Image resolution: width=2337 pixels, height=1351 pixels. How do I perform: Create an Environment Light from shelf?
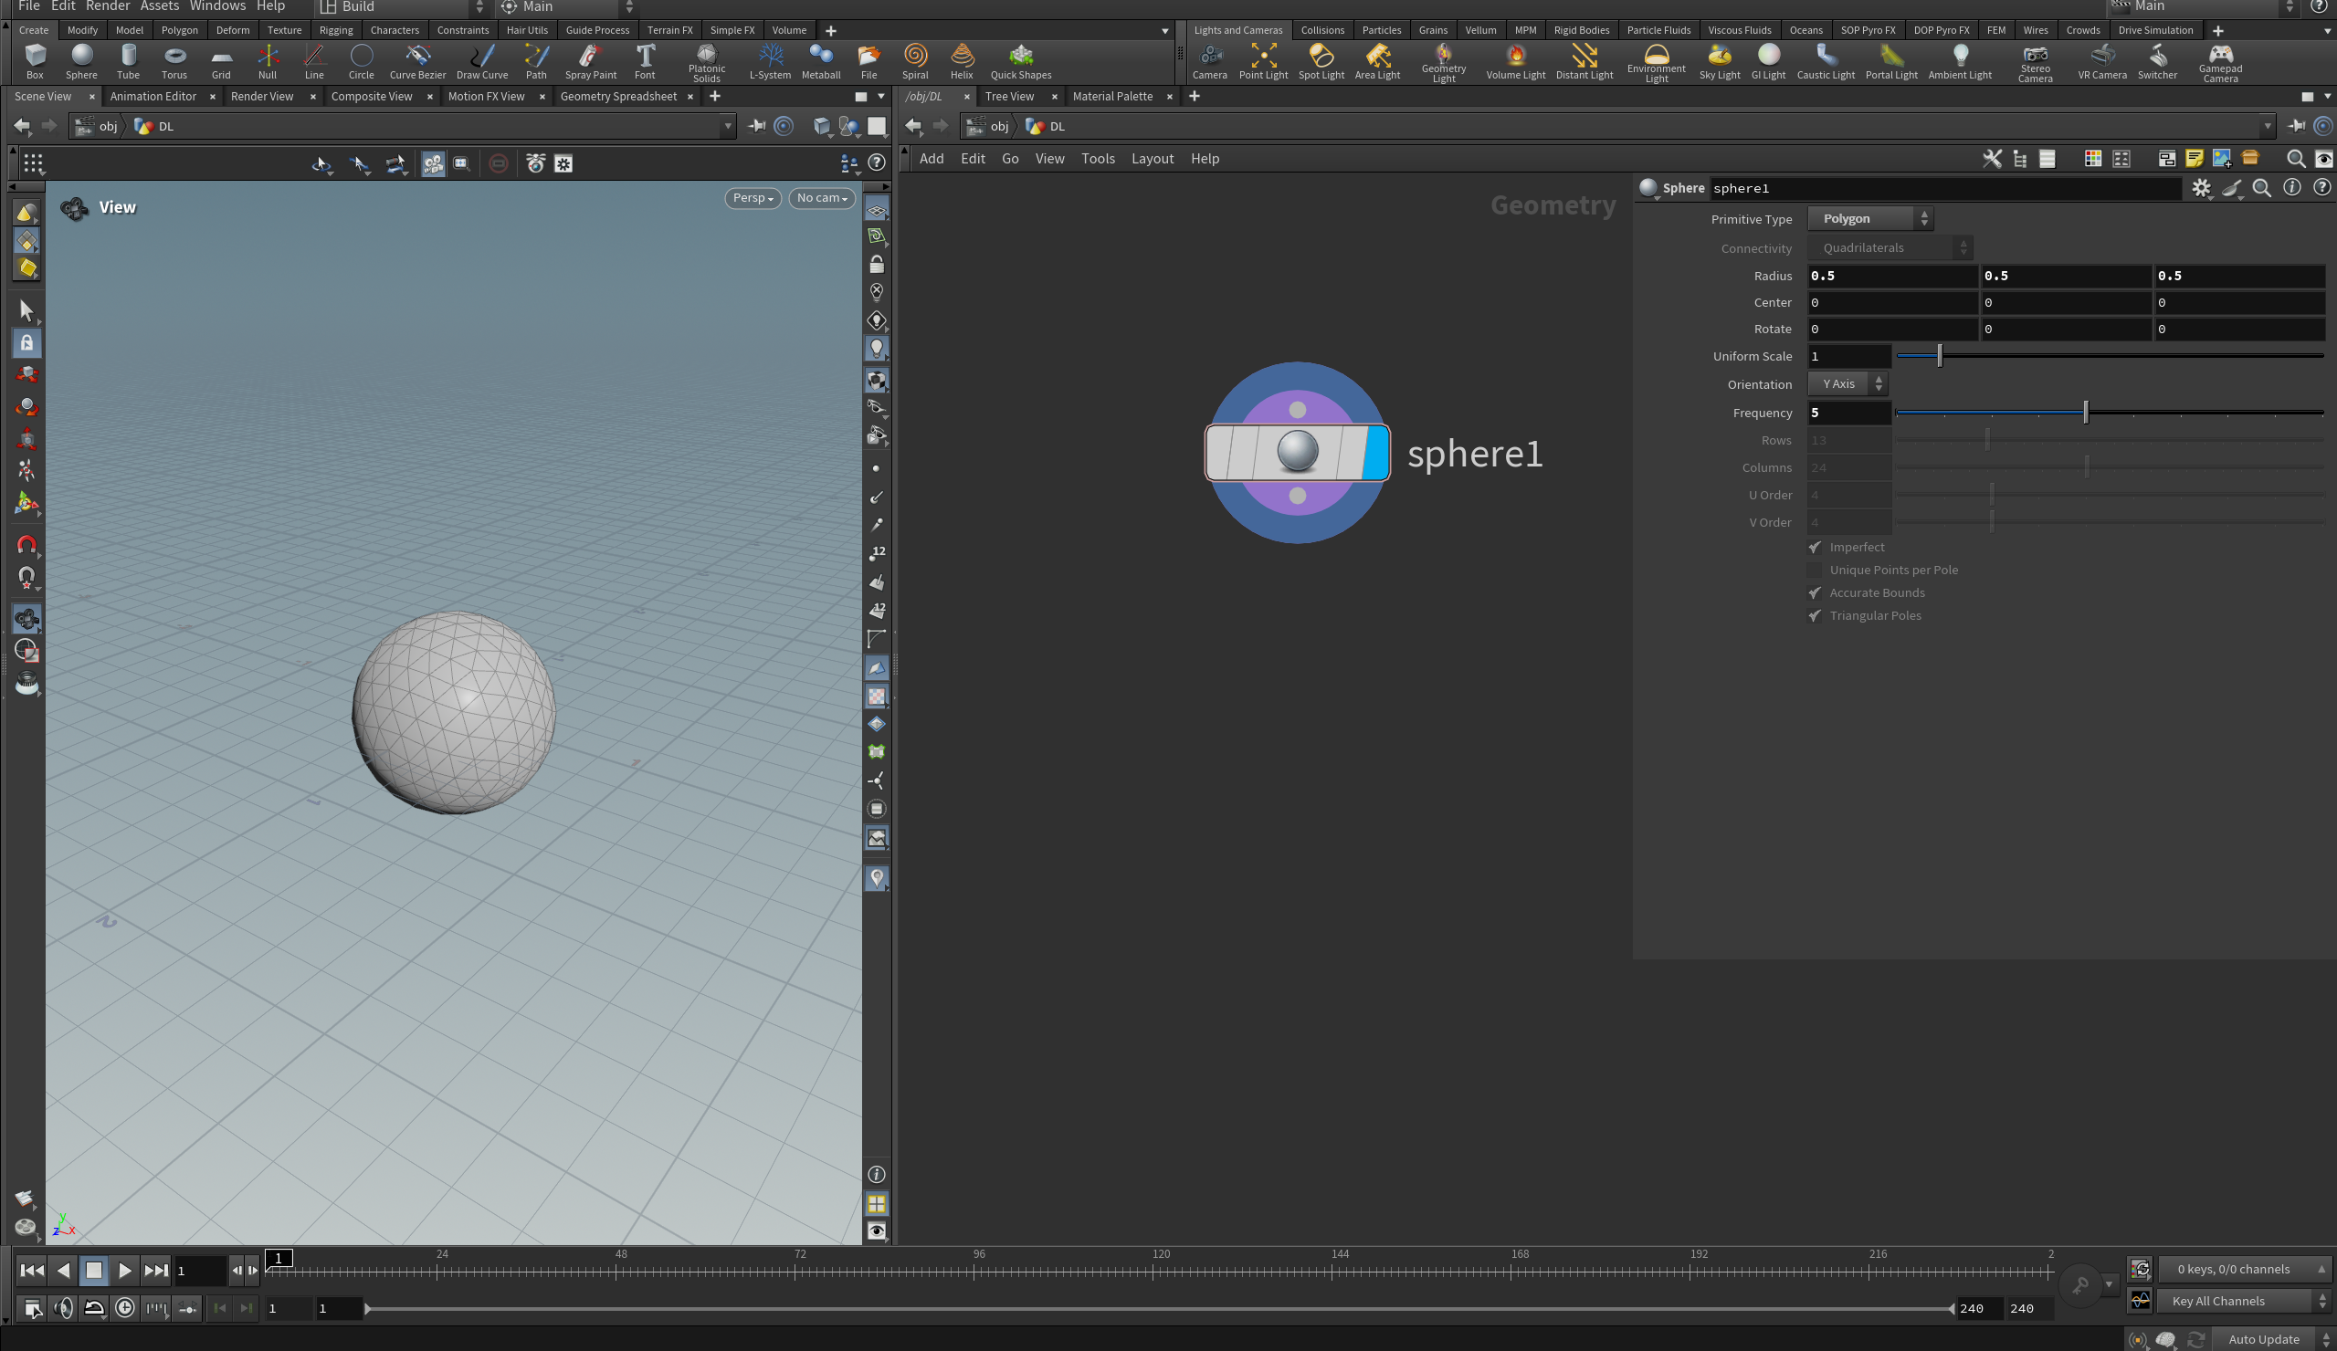[1656, 61]
